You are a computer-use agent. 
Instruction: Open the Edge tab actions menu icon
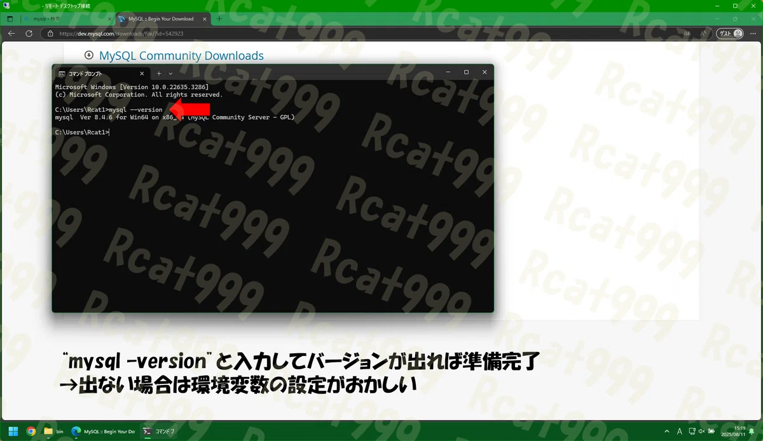10,19
